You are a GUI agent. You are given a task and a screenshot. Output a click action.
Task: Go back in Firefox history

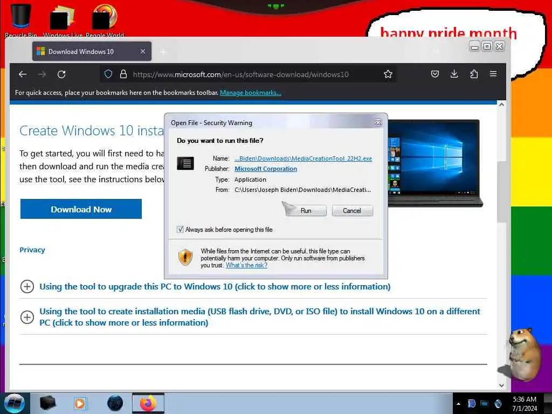point(23,74)
